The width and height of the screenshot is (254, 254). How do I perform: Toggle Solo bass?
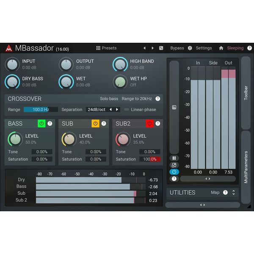pyautogui.click(x=109, y=99)
